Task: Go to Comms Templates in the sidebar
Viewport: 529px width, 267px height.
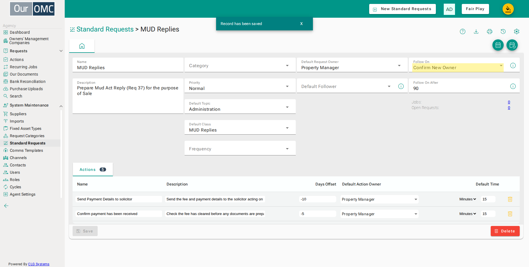Action: pyautogui.click(x=26, y=150)
